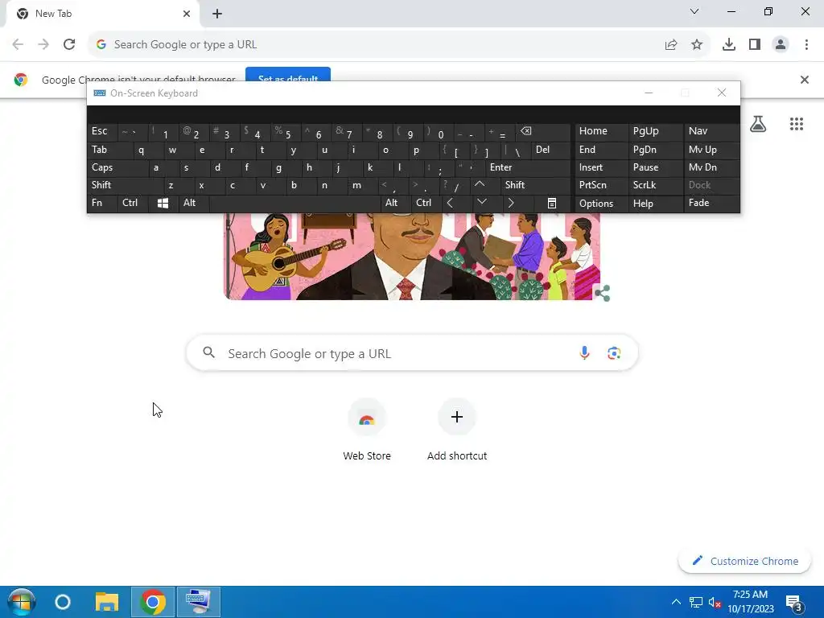Toggle the left Ctrl key
The height and width of the screenshot is (618, 824).
pyautogui.click(x=133, y=203)
